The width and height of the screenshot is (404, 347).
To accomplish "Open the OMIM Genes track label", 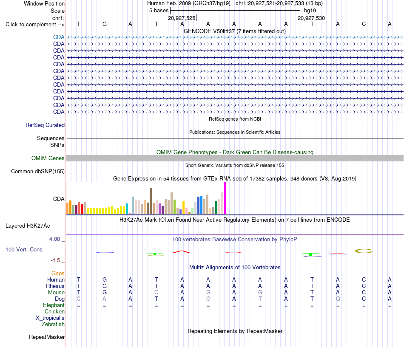I will coord(48,158).
